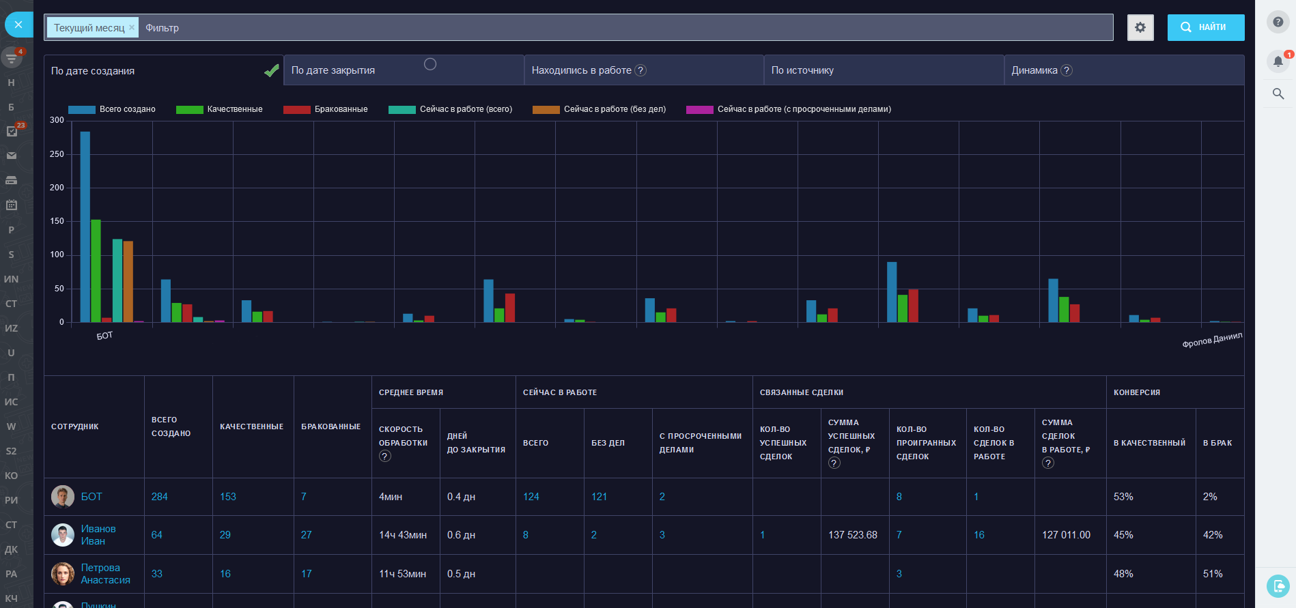This screenshot has width=1296, height=608.
Task: Click the help icon beside Динамика
Action: click(x=1067, y=70)
